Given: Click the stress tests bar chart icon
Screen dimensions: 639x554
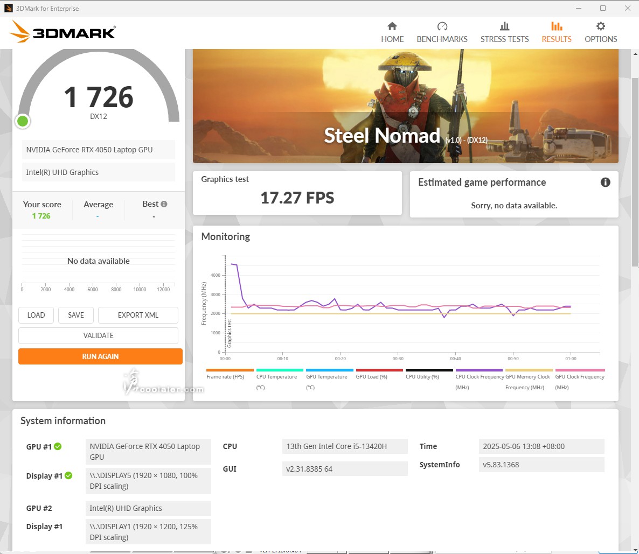Looking at the screenshot, I should pyautogui.click(x=504, y=26).
